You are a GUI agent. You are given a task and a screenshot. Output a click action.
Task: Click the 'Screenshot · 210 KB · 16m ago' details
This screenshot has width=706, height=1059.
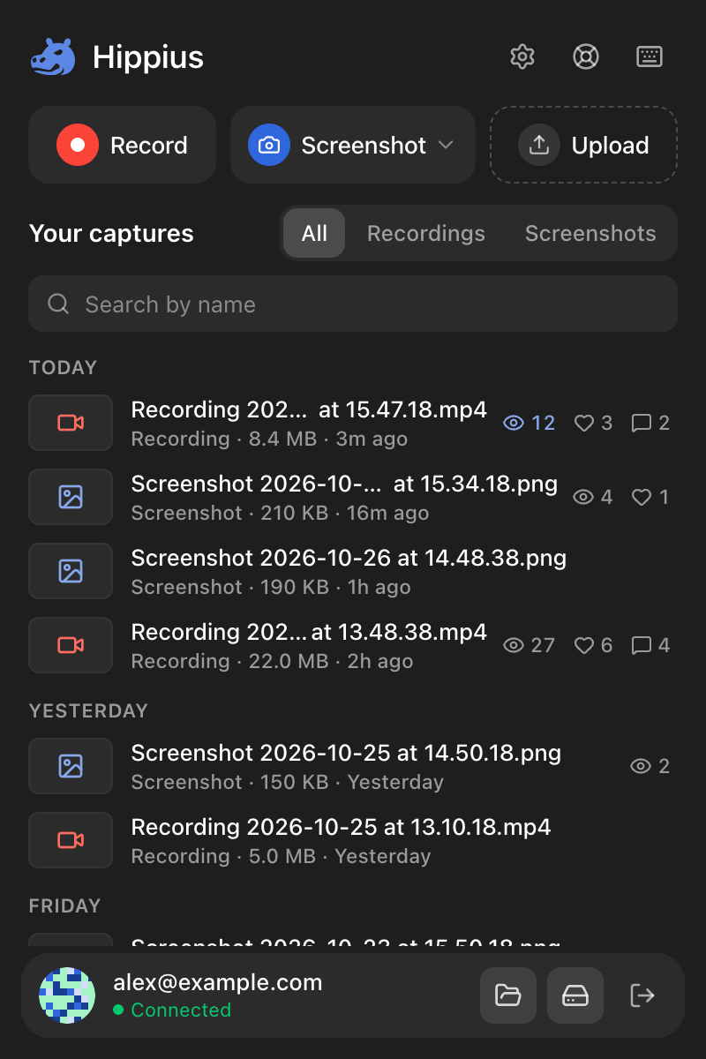point(280,513)
